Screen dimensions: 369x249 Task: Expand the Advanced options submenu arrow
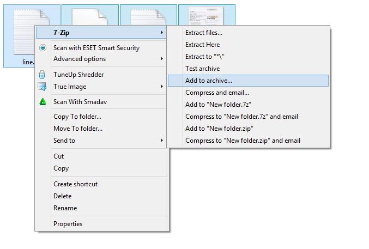162,59
